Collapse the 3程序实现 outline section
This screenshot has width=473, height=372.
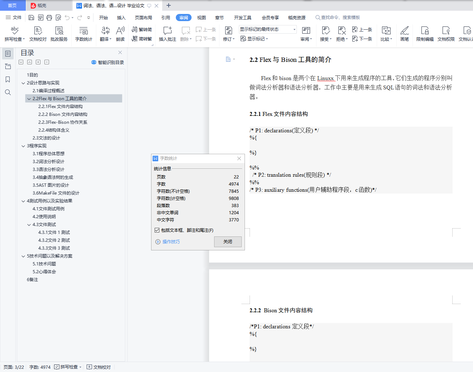tap(23, 146)
